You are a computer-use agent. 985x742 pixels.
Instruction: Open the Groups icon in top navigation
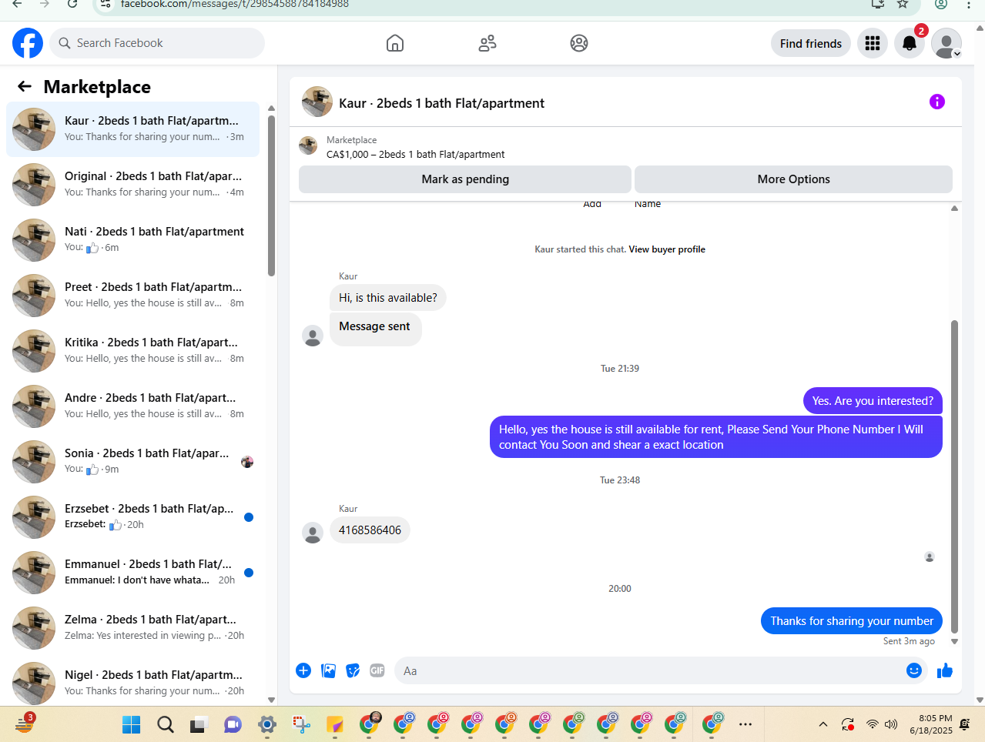click(x=579, y=43)
